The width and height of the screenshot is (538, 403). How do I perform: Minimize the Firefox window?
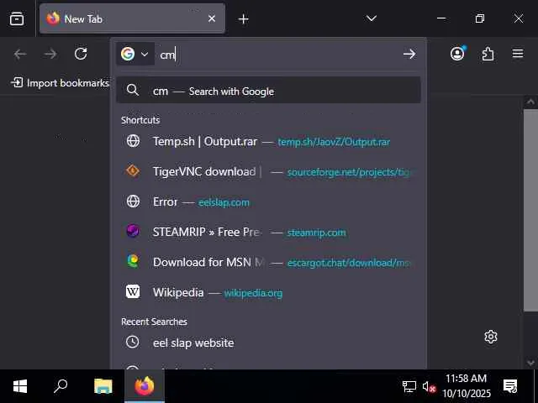(x=441, y=18)
